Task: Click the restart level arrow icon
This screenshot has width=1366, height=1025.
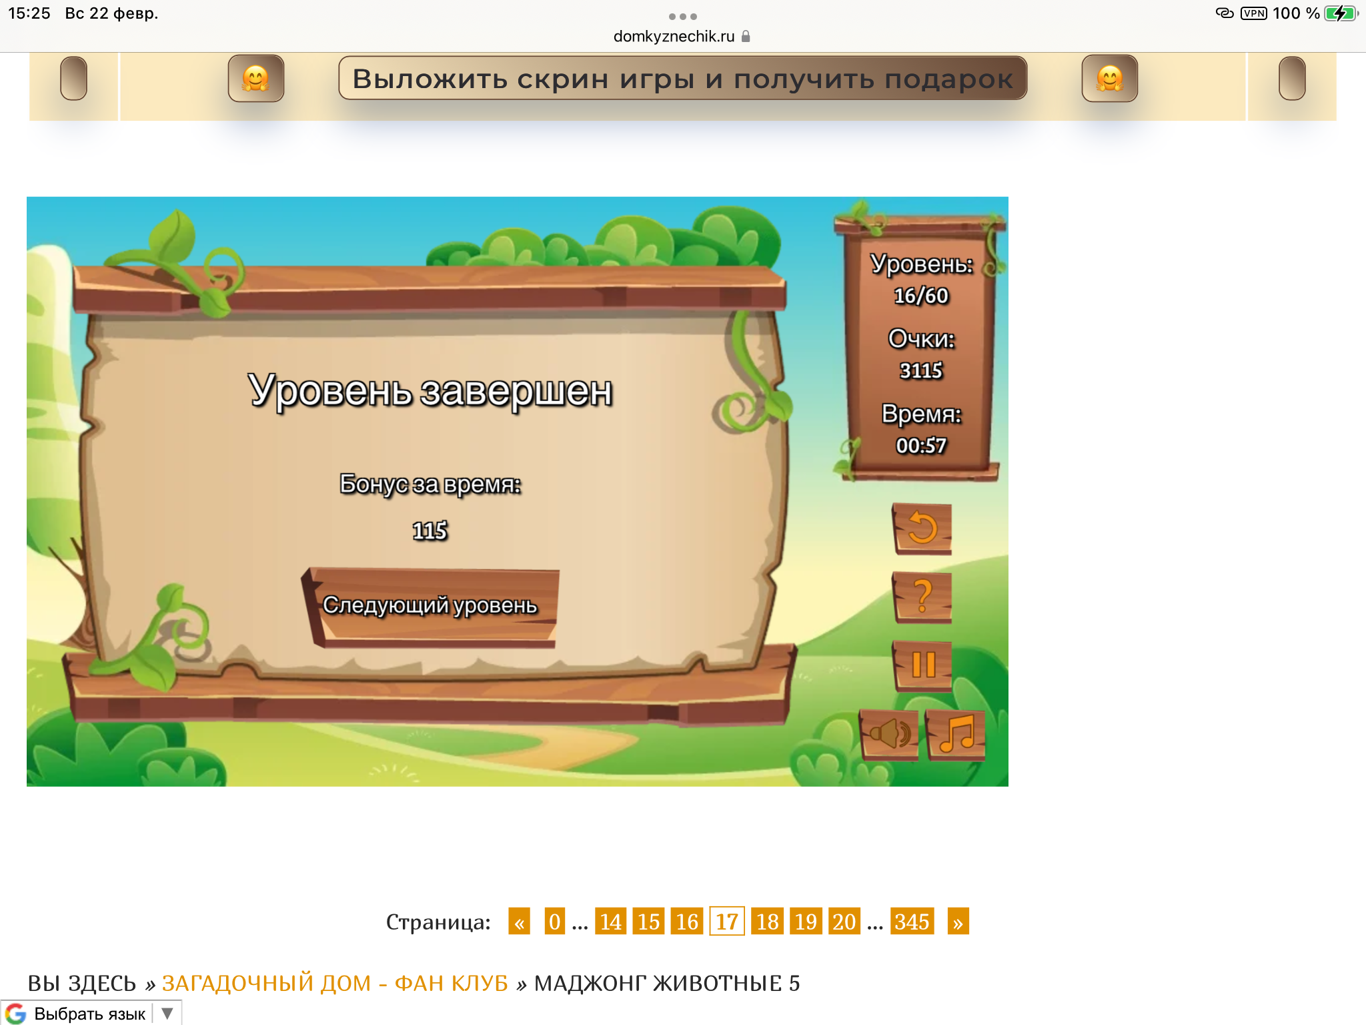Action: (922, 529)
